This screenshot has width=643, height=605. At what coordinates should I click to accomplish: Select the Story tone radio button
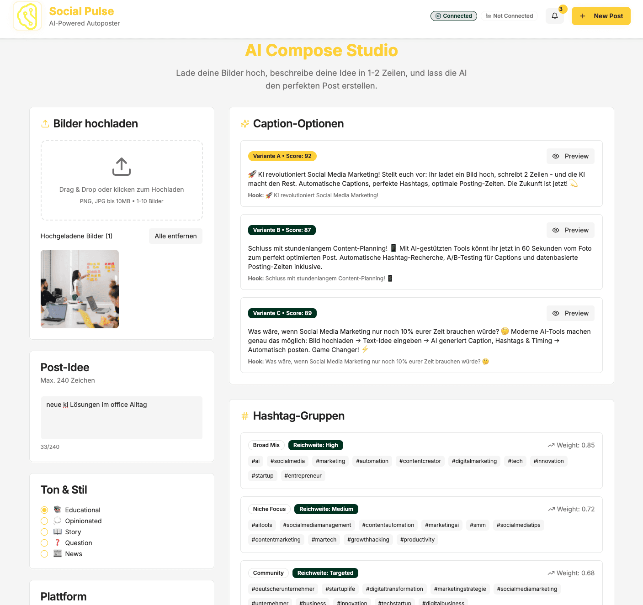pyautogui.click(x=44, y=532)
